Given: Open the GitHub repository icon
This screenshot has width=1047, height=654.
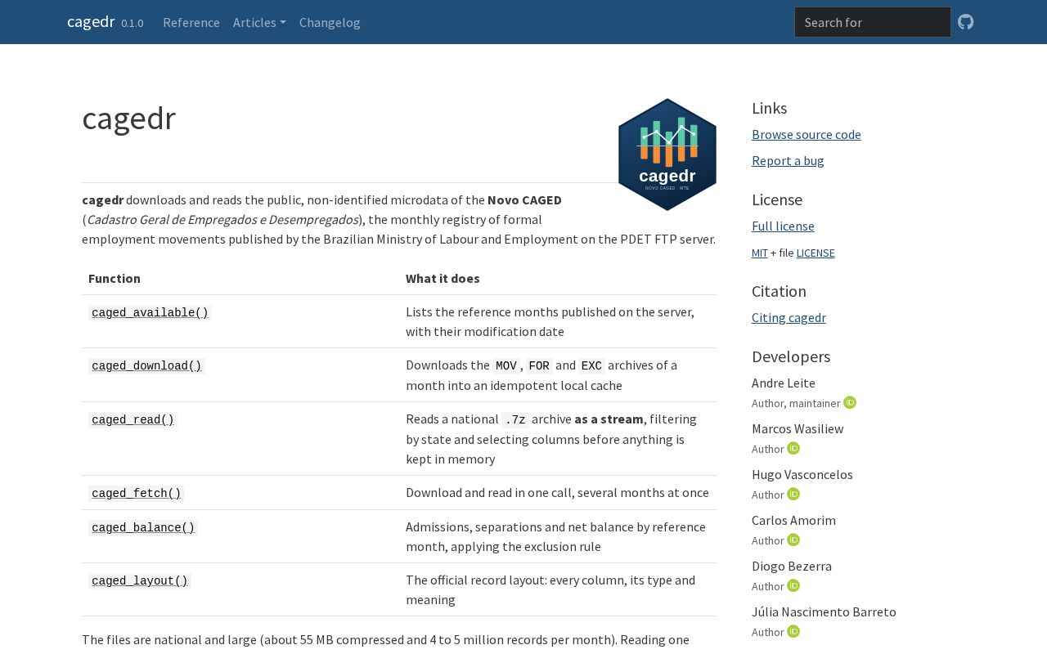Looking at the screenshot, I should 966,22.
